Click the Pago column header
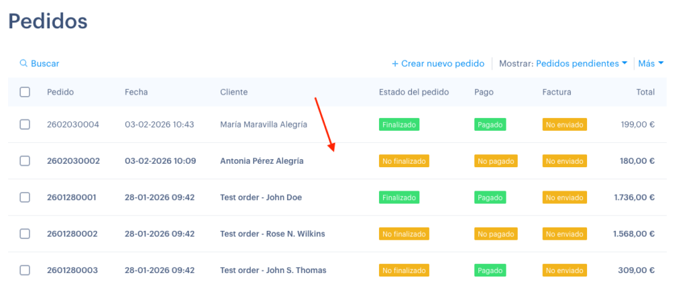This screenshot has width=687, height=302. click(484, 92)
